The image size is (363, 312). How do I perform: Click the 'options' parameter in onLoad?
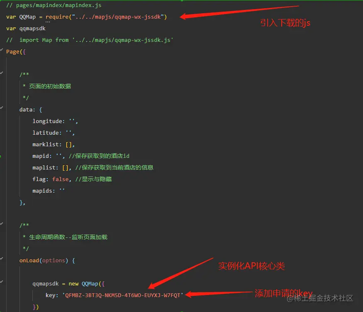pos(54,261)
